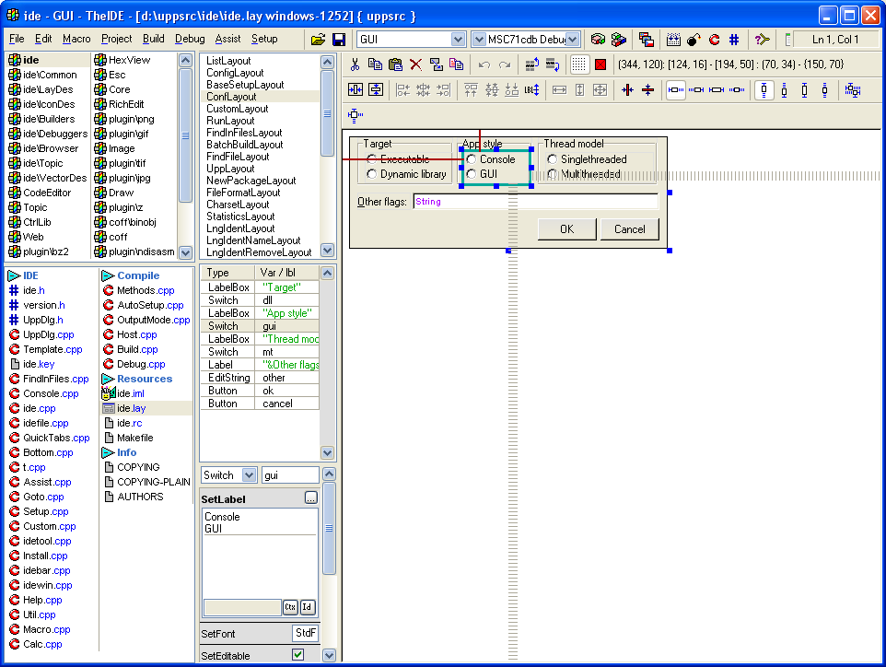Click the undo arrow in layout toolbar

(x=484, y=64)
